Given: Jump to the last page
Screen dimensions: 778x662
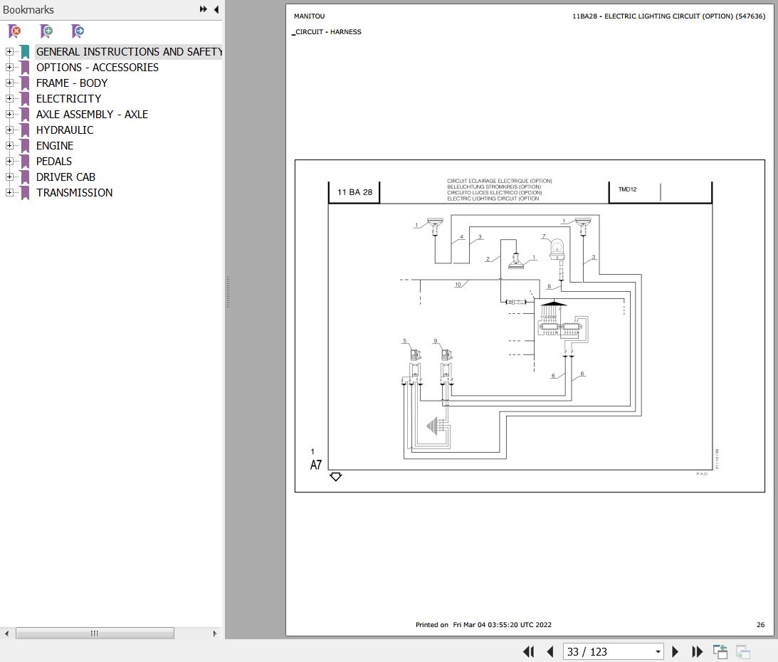Looking at the screenshot, I should coord(697,651).
